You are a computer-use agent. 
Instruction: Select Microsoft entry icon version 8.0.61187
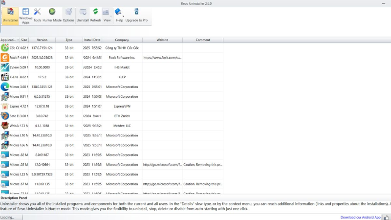pyautogui.click(x=5, y=154)
